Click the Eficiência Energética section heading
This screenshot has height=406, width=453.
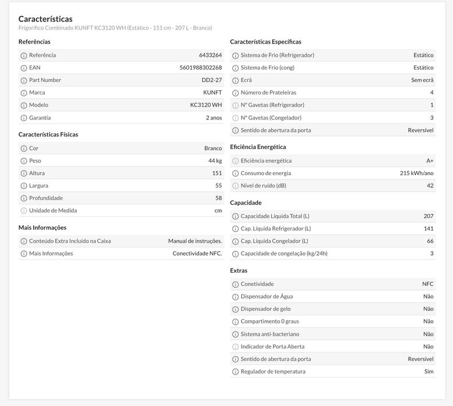[x=258, y=147]
